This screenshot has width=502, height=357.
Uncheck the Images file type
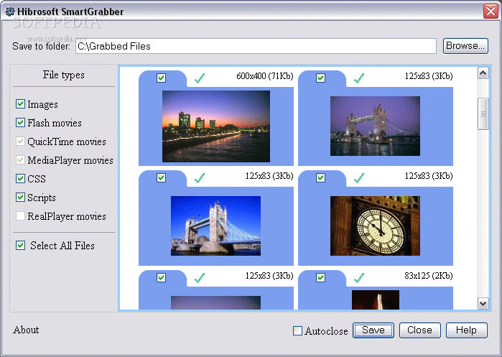point(21,103)
